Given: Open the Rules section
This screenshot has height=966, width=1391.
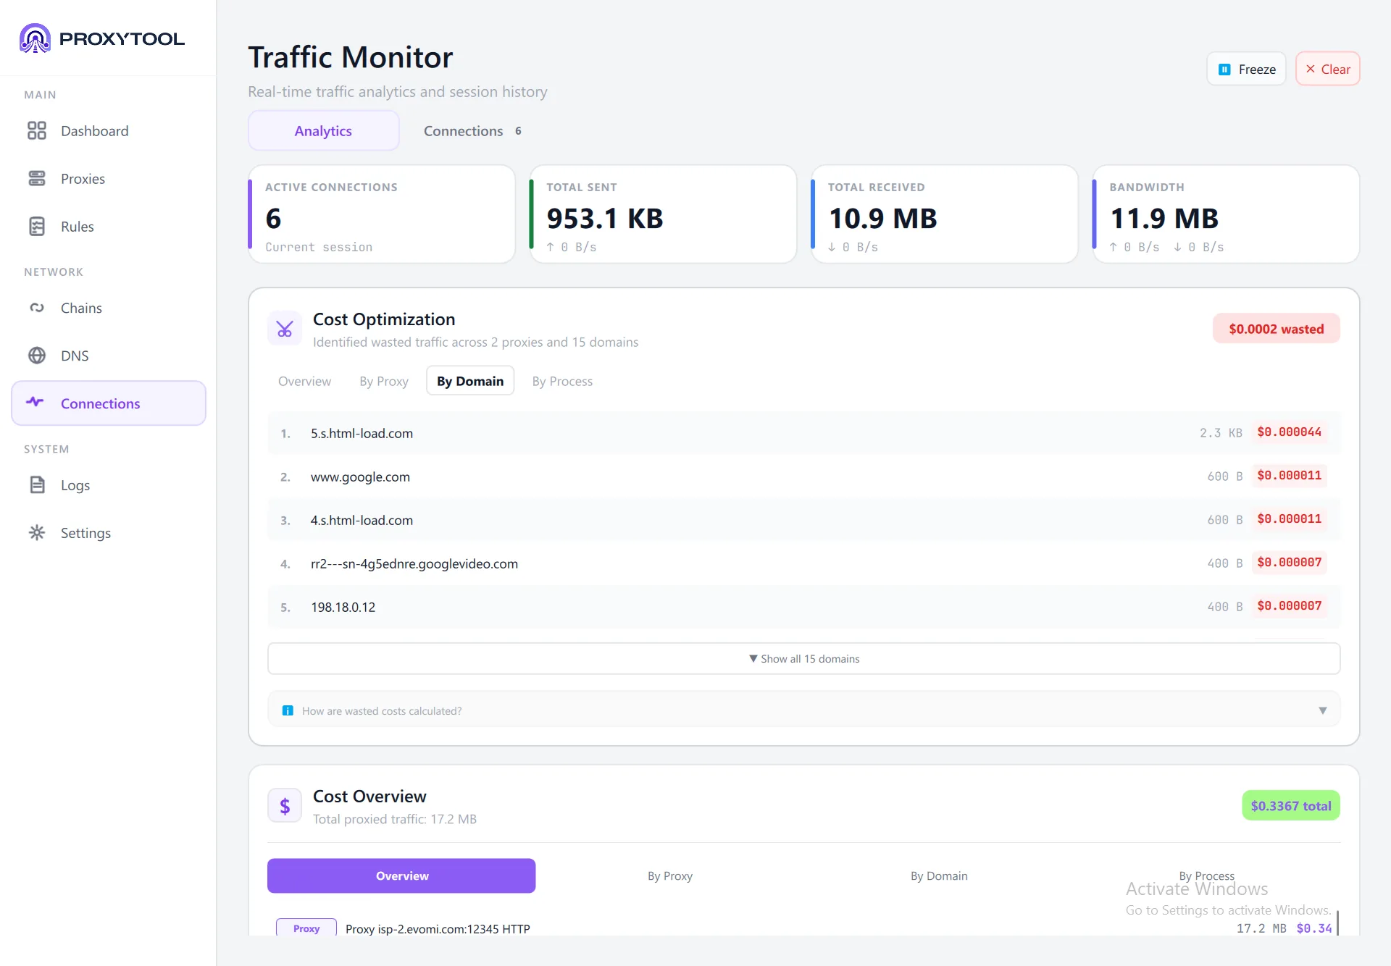Looking at the screenshot, I should click(x=109, y=226).
